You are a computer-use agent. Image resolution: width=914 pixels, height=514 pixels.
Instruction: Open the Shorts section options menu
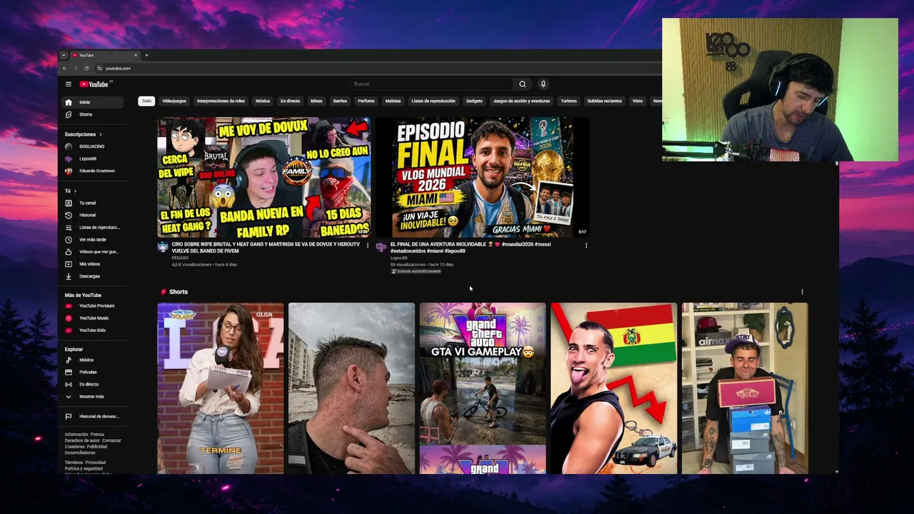pyautogui.click(x=802, y=291)
